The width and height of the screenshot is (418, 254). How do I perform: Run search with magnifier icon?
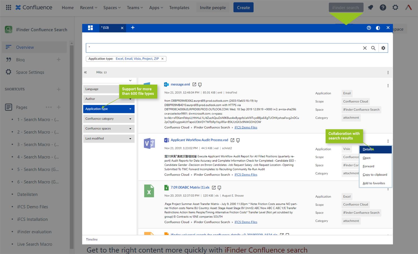point(373,48)
